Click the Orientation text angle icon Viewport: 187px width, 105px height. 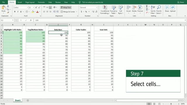pyautogui.click(x=55, y=7)
